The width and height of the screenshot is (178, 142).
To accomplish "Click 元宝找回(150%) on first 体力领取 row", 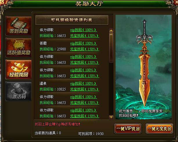I will (84, 36).
